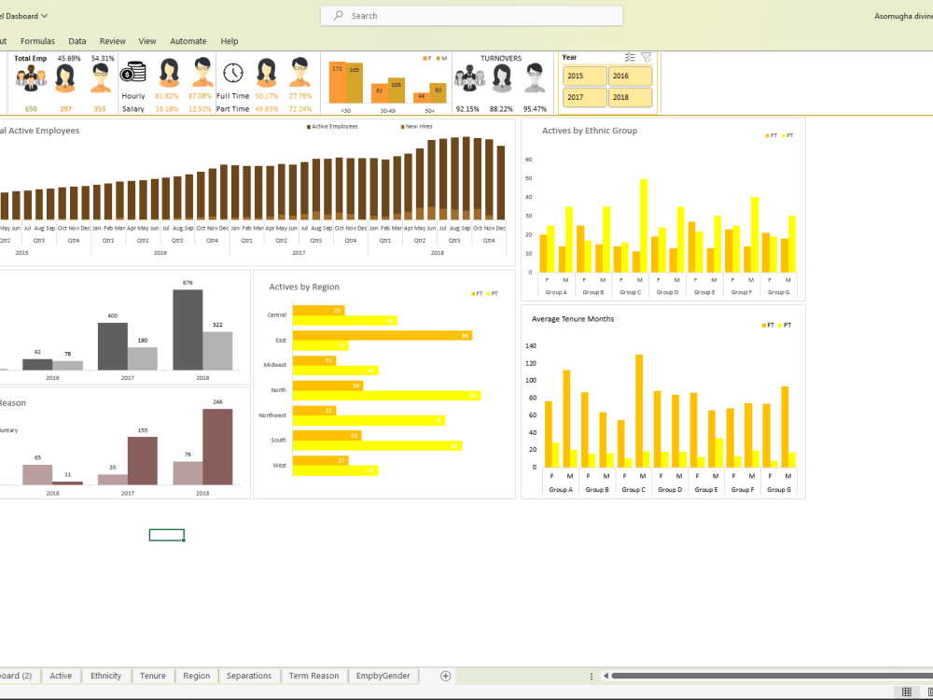The height and width of the screenshot is (700, 933).
Task: Click the male avatar above count 353
Action: click(x=102, y=78)
